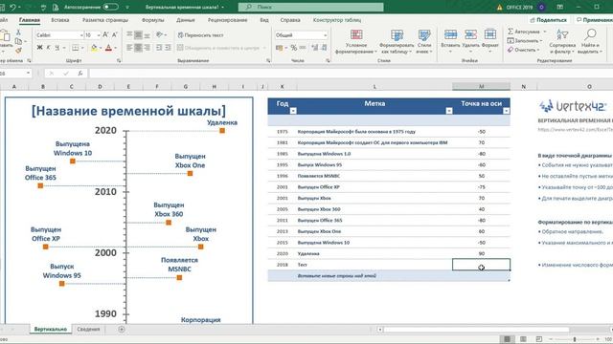This screenshot has height=344, width=613.
Task: Open the Конструктор таблиц tab
Action: pos(337,20)
